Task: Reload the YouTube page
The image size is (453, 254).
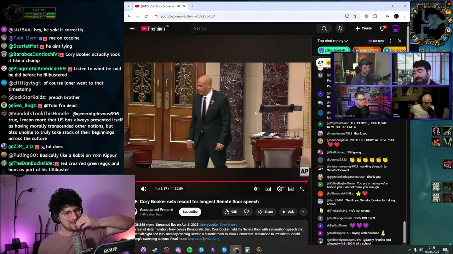Action: click(146, 16)
